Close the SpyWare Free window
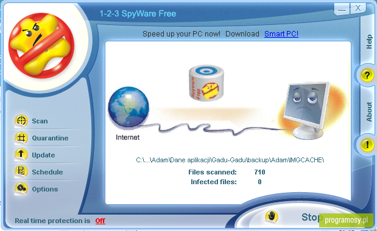This screenshot has height=231, width=377. coord(358,9)
